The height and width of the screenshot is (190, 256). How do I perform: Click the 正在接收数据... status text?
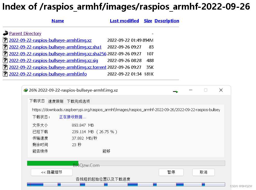(x=73, y=117)
